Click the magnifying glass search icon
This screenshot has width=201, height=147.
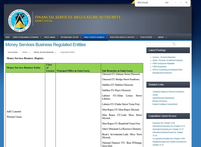tap(175, 44)
